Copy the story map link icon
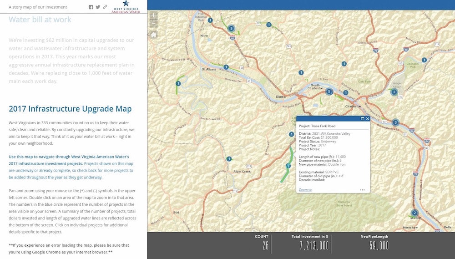 click(105, 7)
